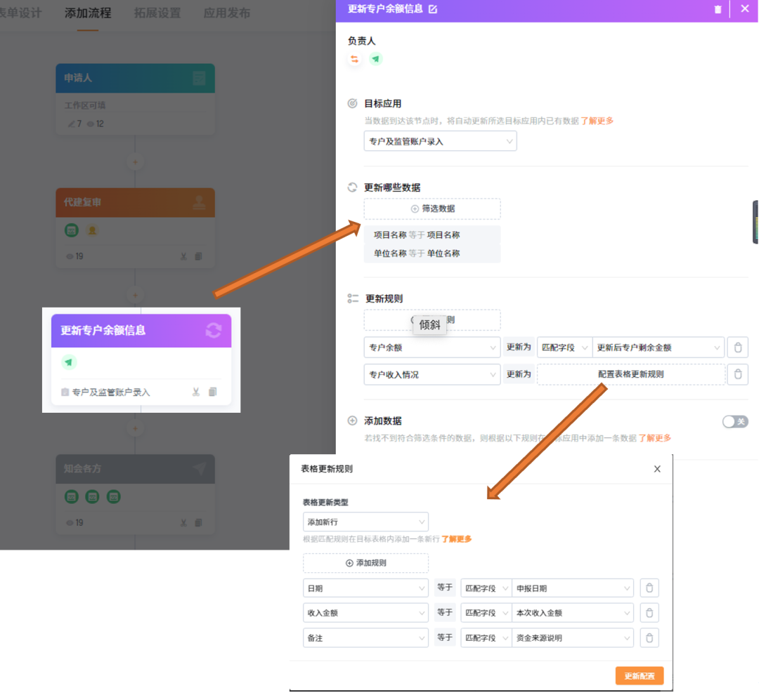
Task: Open the 申报日期 matching field dropdown
Action: coord(572,588)
